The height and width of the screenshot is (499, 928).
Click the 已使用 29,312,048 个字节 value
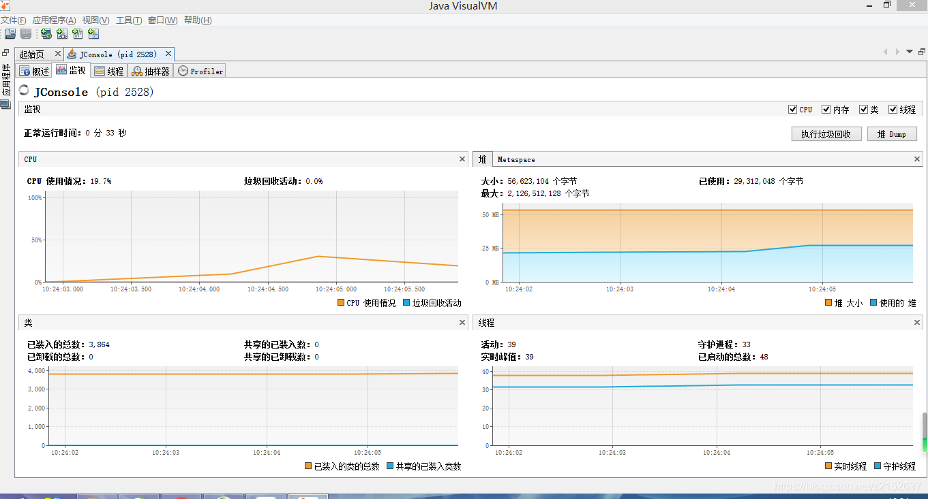[x=768, y=181]
